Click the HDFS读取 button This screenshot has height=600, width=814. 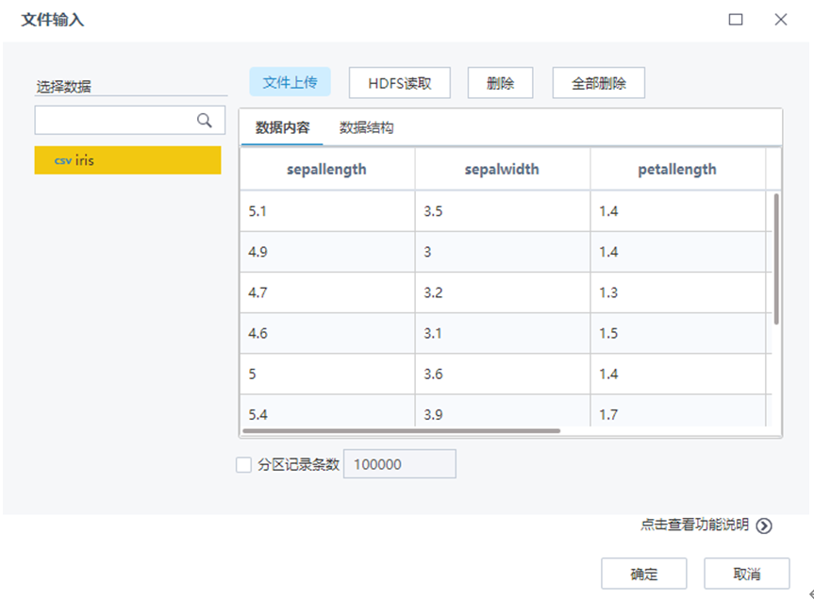pyautogui.click(x=399, y=82)
